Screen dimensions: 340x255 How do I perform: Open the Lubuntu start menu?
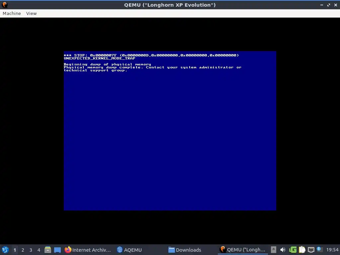coord(5,250)
